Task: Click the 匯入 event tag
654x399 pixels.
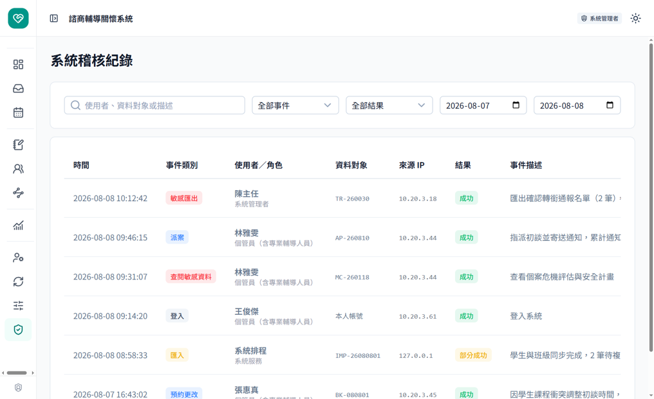Action: point(177,355)
